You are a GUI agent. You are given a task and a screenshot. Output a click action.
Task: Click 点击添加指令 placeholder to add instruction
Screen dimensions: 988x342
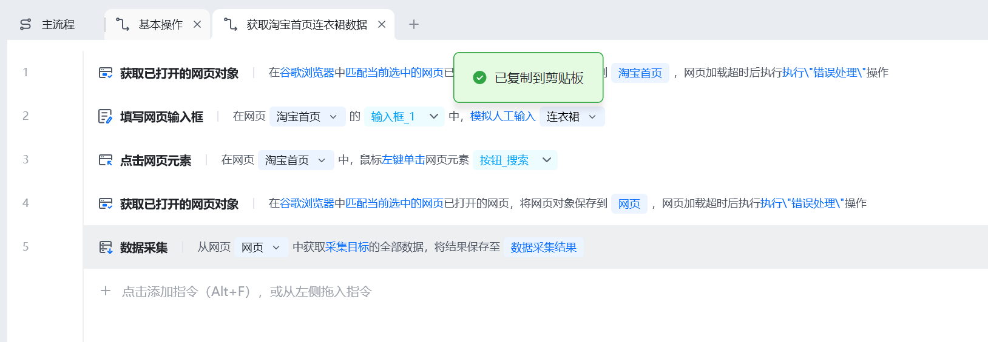(x=246, y=292)
